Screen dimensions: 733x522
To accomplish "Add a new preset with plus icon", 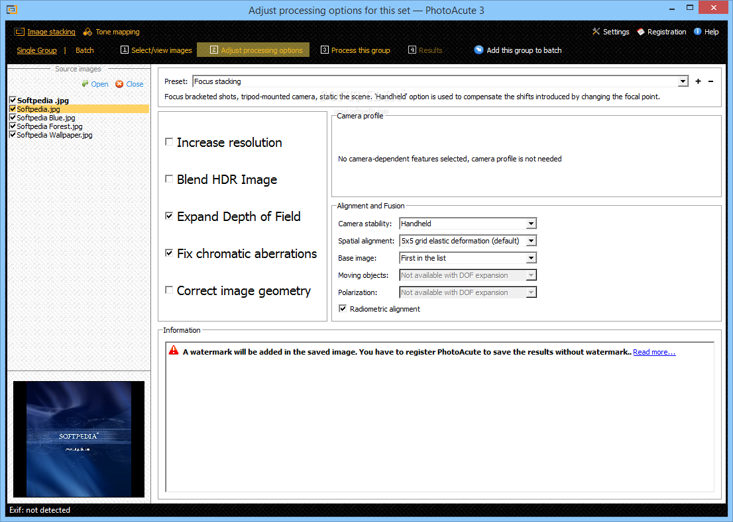I will (698, 81).
